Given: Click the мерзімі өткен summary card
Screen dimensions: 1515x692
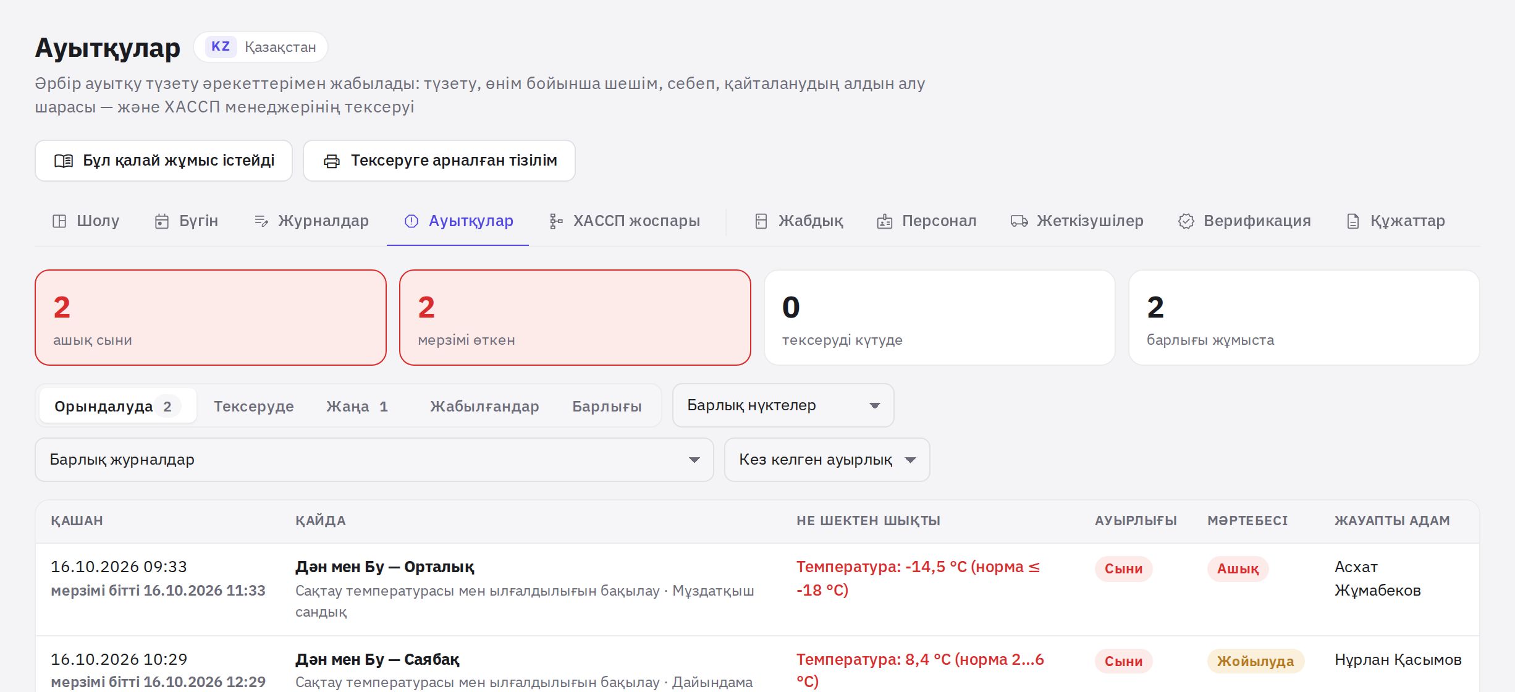Looking at the screenshot, I should click(x=575, y=318).
